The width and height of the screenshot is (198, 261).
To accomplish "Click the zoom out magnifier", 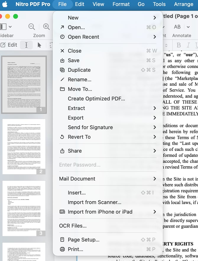I will [32, 27].
